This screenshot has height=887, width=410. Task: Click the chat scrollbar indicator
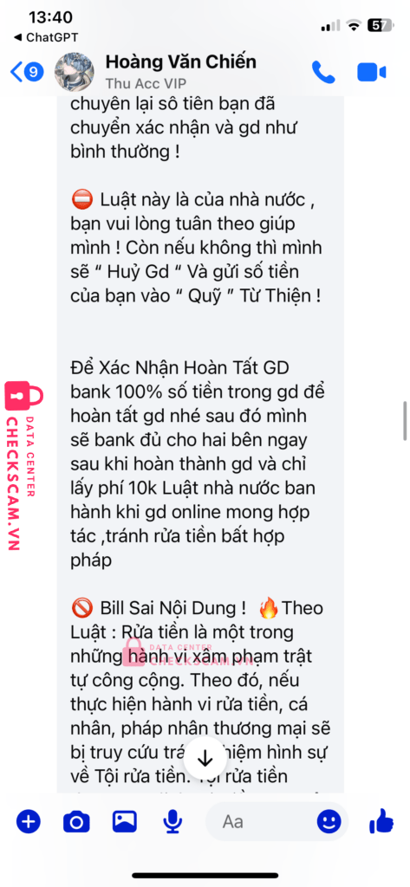[405, 420]
